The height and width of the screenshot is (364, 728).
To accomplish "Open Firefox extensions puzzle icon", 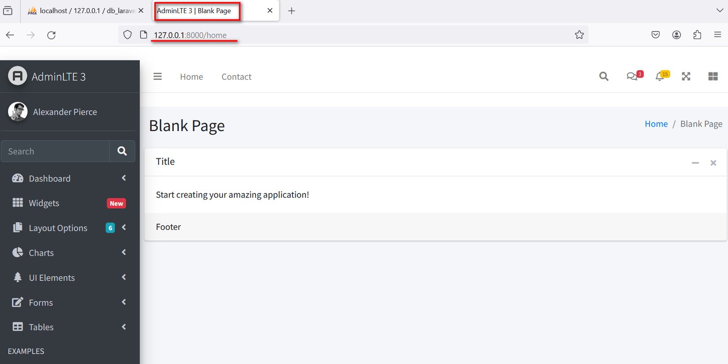I will (697, 35).
